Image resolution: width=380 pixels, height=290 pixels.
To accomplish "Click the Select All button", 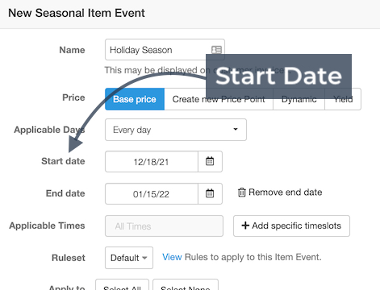I will (x=122, y=285).
